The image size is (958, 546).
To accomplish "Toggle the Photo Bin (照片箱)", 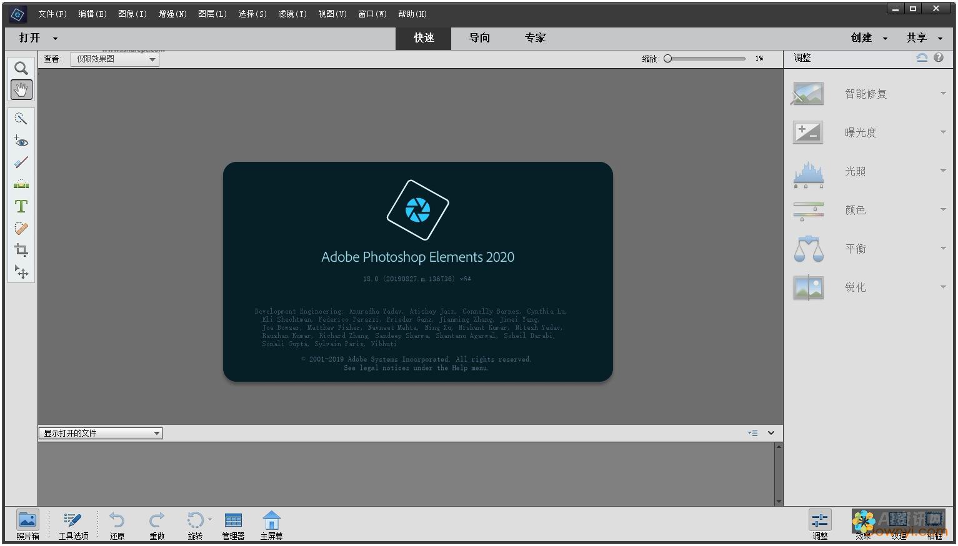I will coord(27,525).
